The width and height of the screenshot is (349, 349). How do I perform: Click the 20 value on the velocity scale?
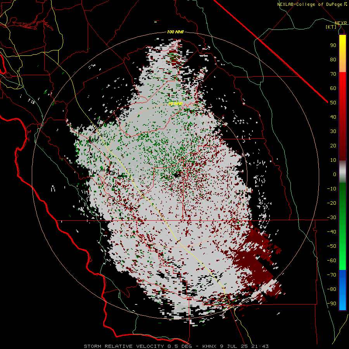pos(333,146)
